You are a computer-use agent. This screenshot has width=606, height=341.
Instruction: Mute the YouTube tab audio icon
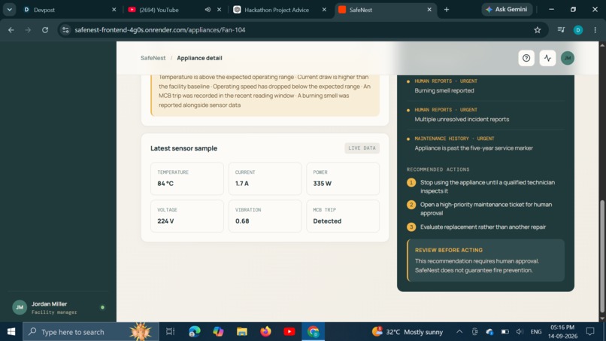pyautogui.click(x=208, y=10)
